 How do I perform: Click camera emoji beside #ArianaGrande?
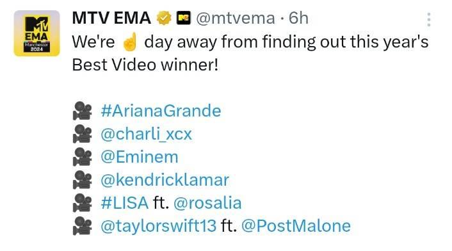pos(82,111)
